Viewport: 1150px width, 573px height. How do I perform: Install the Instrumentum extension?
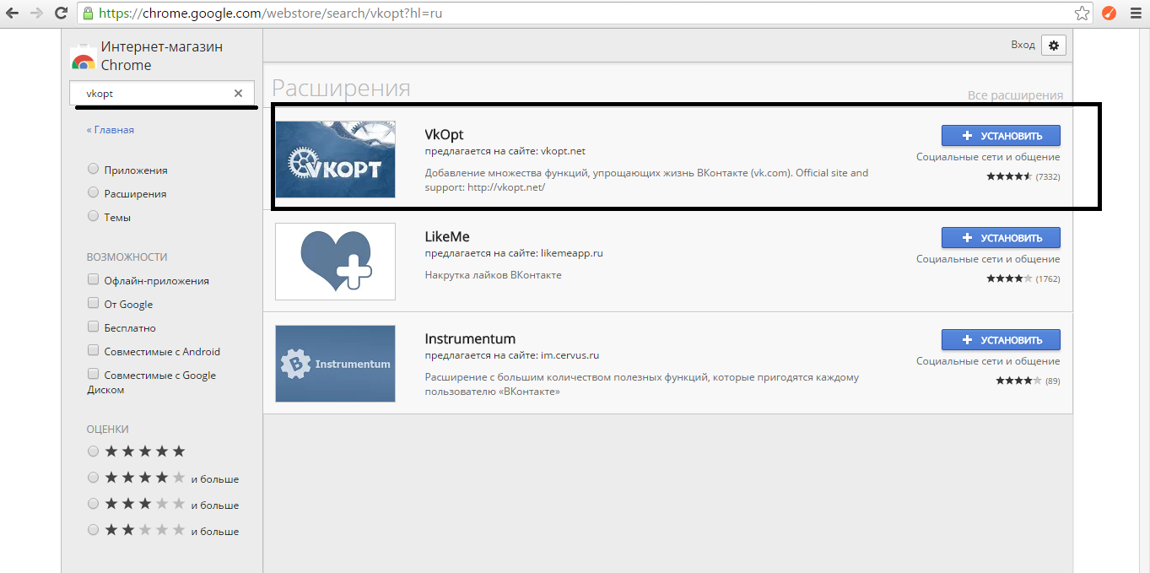coord(1001,340)
